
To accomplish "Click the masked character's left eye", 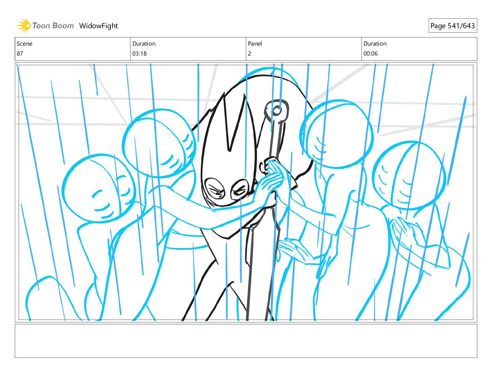I will click(x=215, y=189).
